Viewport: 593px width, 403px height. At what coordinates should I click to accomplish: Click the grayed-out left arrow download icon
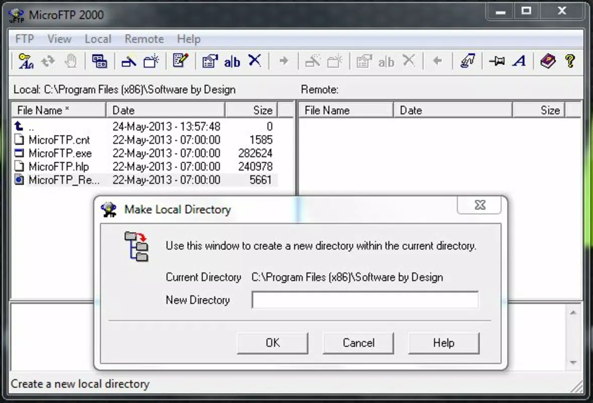[437, 60]
